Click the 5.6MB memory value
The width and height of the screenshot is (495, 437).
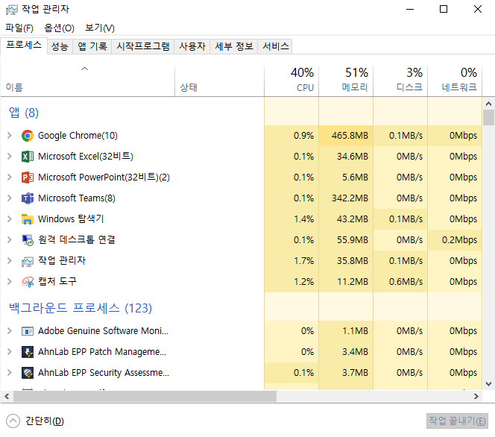tap(355, 177)
